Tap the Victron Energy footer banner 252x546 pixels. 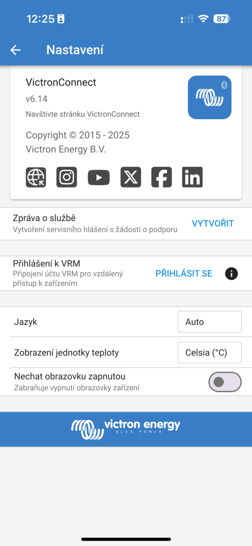126,429
